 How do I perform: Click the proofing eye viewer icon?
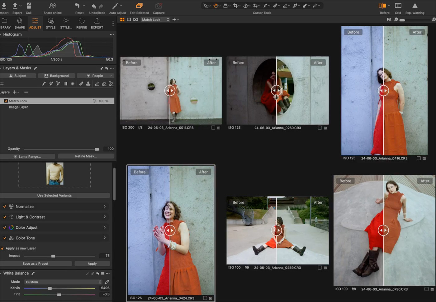click(x=135, y=19)
